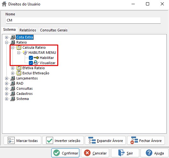Viewport: 169px width, 158px height.
Task: Click the computer icon beside RAD
Action: click(x=13, y=83)
